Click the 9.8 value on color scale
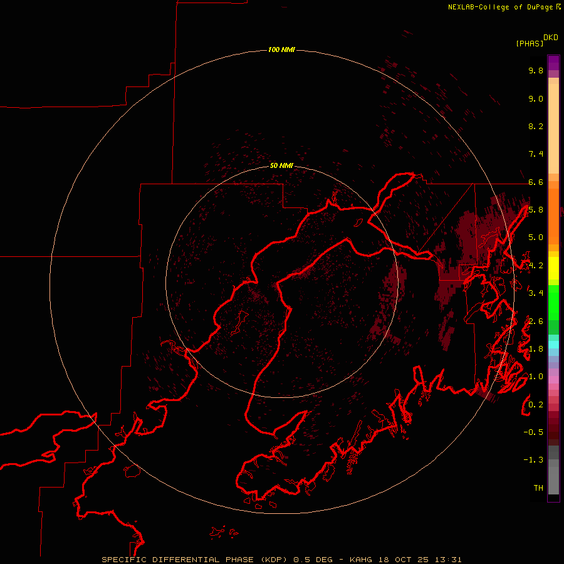Image resolution: width=564 pixels, height=564 pixels. [536, 70]
